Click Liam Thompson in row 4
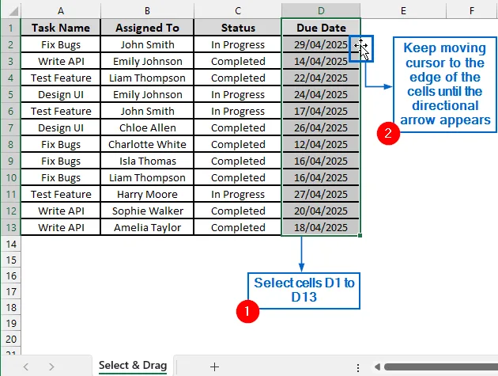Screen dimensions: 498x376 [x=147, y=78]
